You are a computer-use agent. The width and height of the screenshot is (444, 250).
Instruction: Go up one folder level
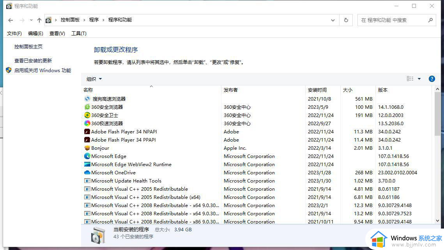coord(39,20)
